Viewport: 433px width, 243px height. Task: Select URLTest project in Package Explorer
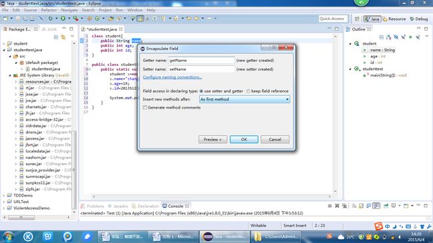(21, 202)
